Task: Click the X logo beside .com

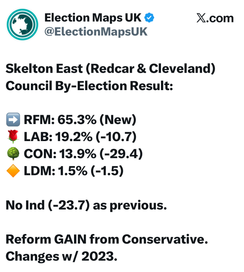Action: click(x=200, y=19)
